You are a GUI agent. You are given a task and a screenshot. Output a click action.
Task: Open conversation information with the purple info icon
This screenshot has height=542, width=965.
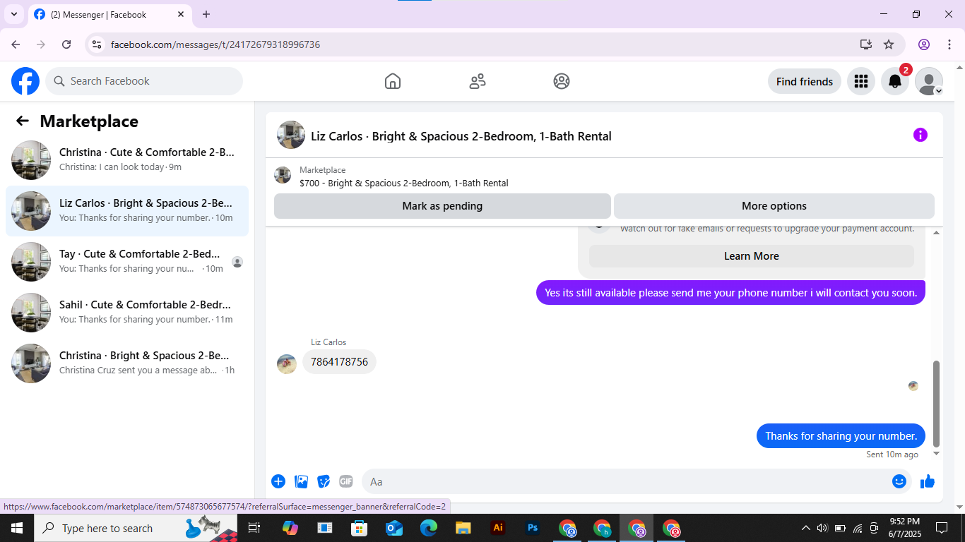pyautogui.click(x=920, y=135)
